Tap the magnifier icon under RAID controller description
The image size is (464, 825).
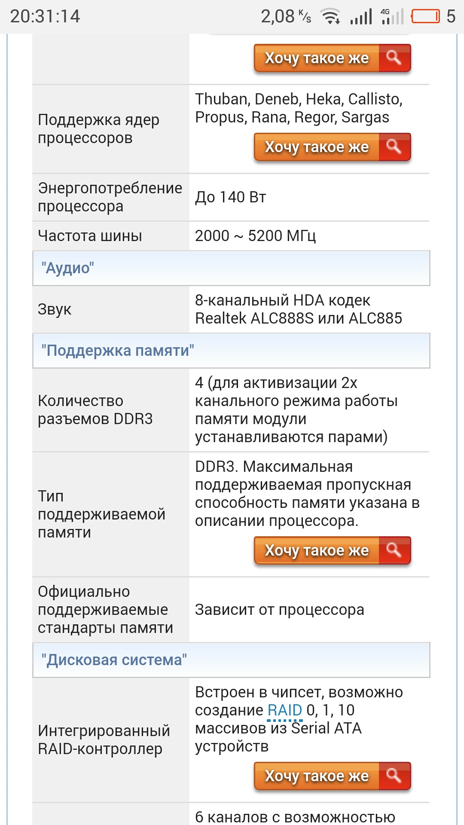394,776
